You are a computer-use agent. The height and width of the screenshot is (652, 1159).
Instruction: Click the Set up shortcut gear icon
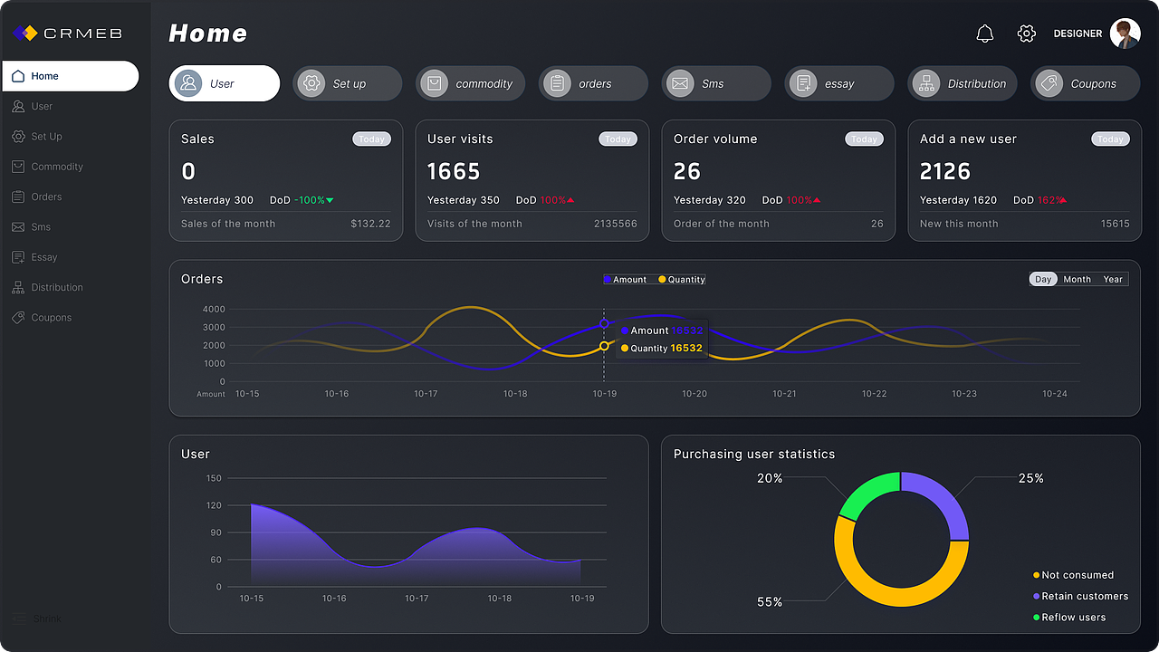coord(311,83)
